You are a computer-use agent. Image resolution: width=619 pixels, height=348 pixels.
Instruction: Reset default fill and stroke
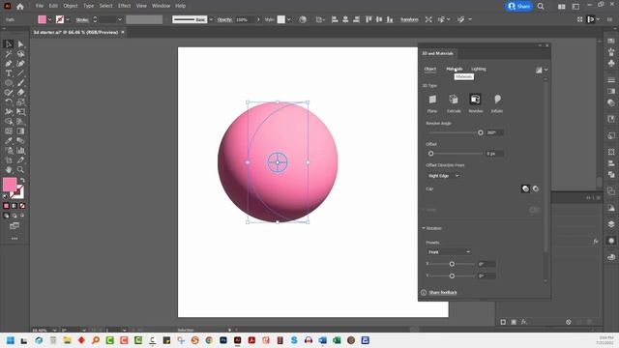[x=6, y=196]
